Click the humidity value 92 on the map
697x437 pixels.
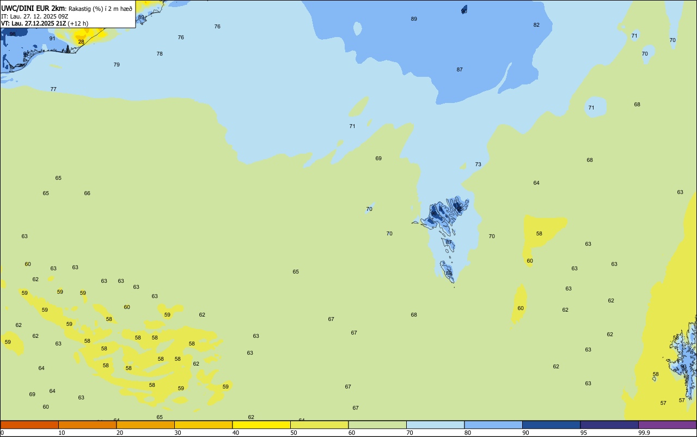tap(26, 54)
